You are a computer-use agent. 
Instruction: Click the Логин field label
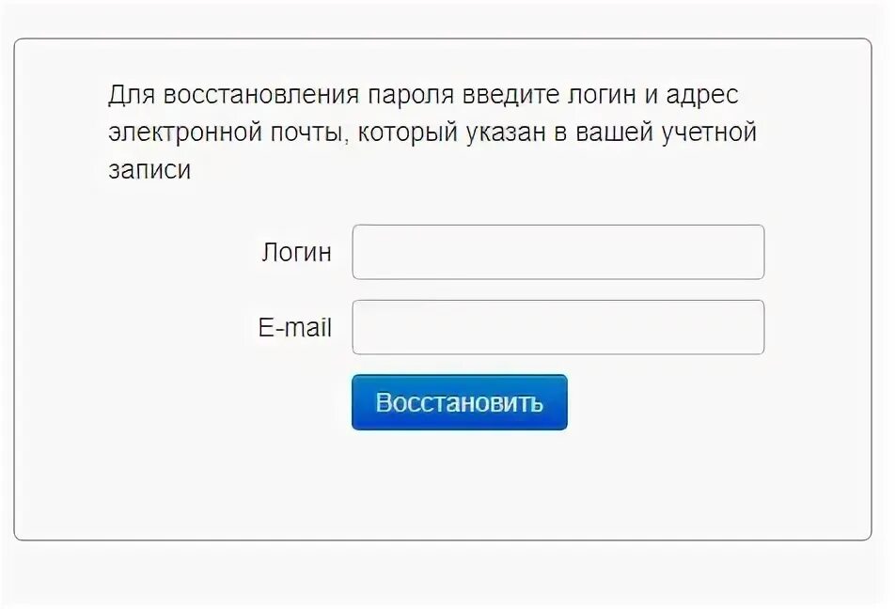pyautogui.click(x=296, y=253)
